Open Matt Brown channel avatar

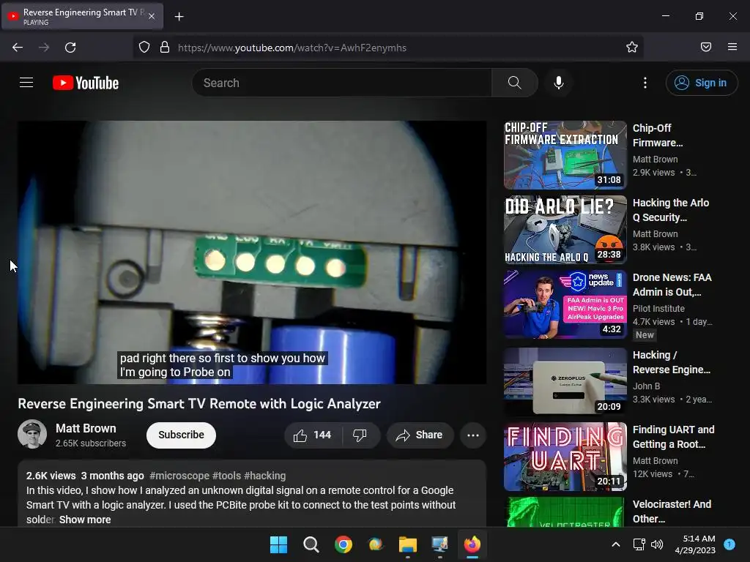click(32, 434)
